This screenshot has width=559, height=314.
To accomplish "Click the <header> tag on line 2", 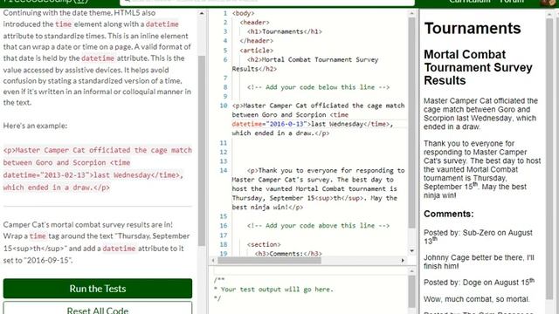I will [254, 23].
